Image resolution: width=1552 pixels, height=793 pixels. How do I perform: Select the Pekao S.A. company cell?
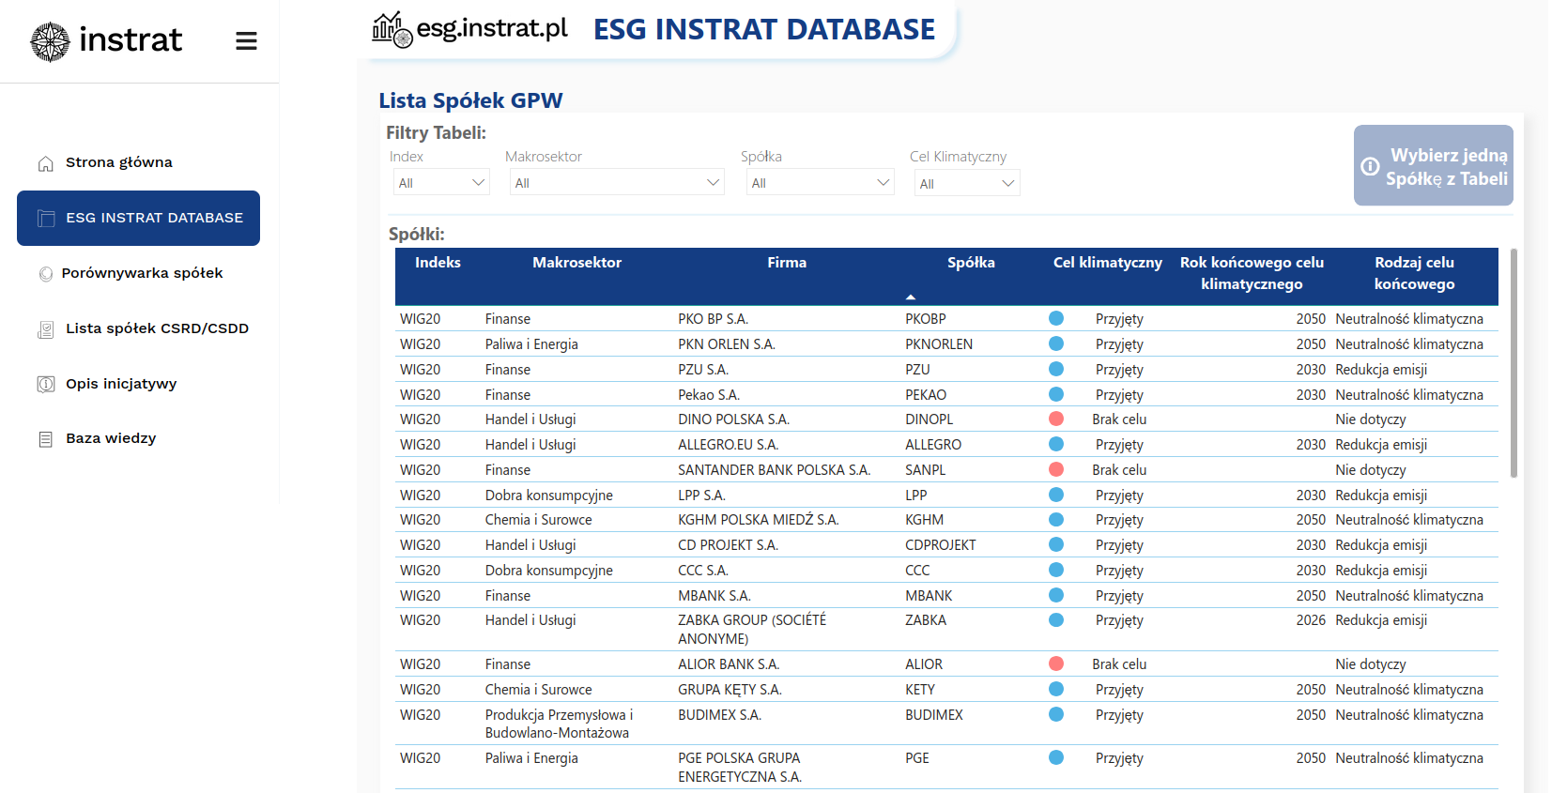[709, 395]
